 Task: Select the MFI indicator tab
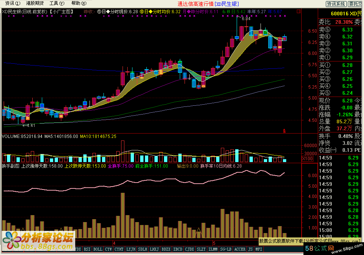pos(259,249)
